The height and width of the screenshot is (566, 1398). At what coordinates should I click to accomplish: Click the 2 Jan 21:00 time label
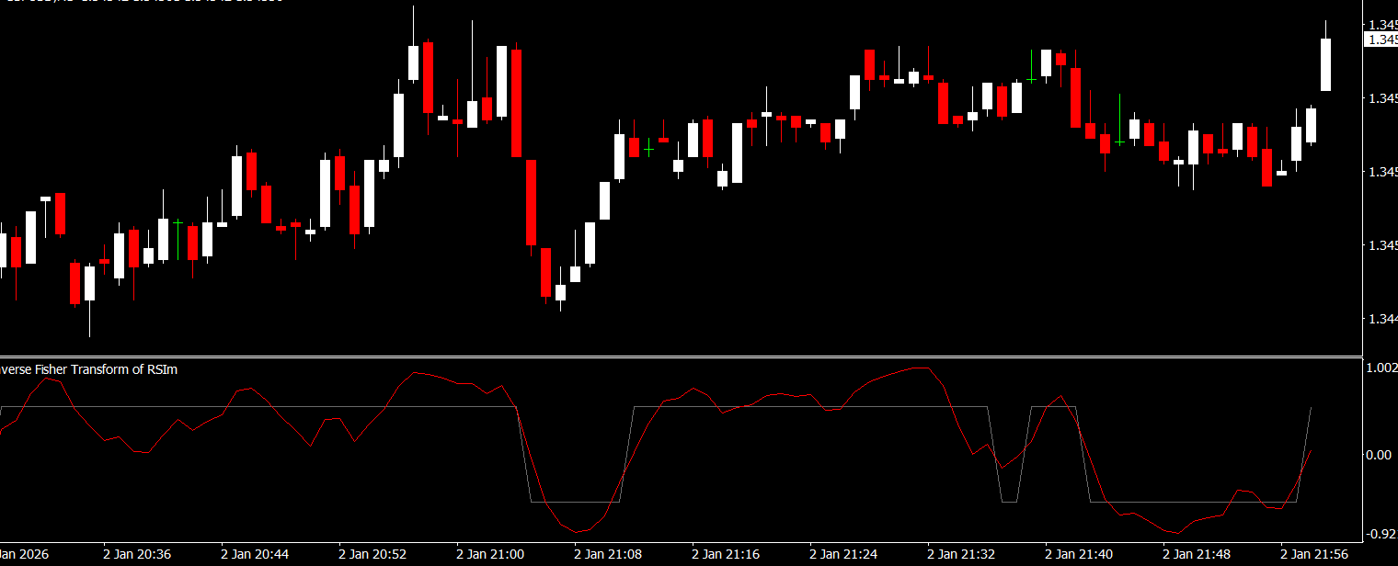tap(490, 555)
